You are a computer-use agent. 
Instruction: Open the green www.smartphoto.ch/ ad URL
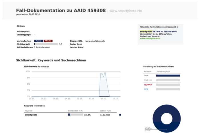click(150, 38)
